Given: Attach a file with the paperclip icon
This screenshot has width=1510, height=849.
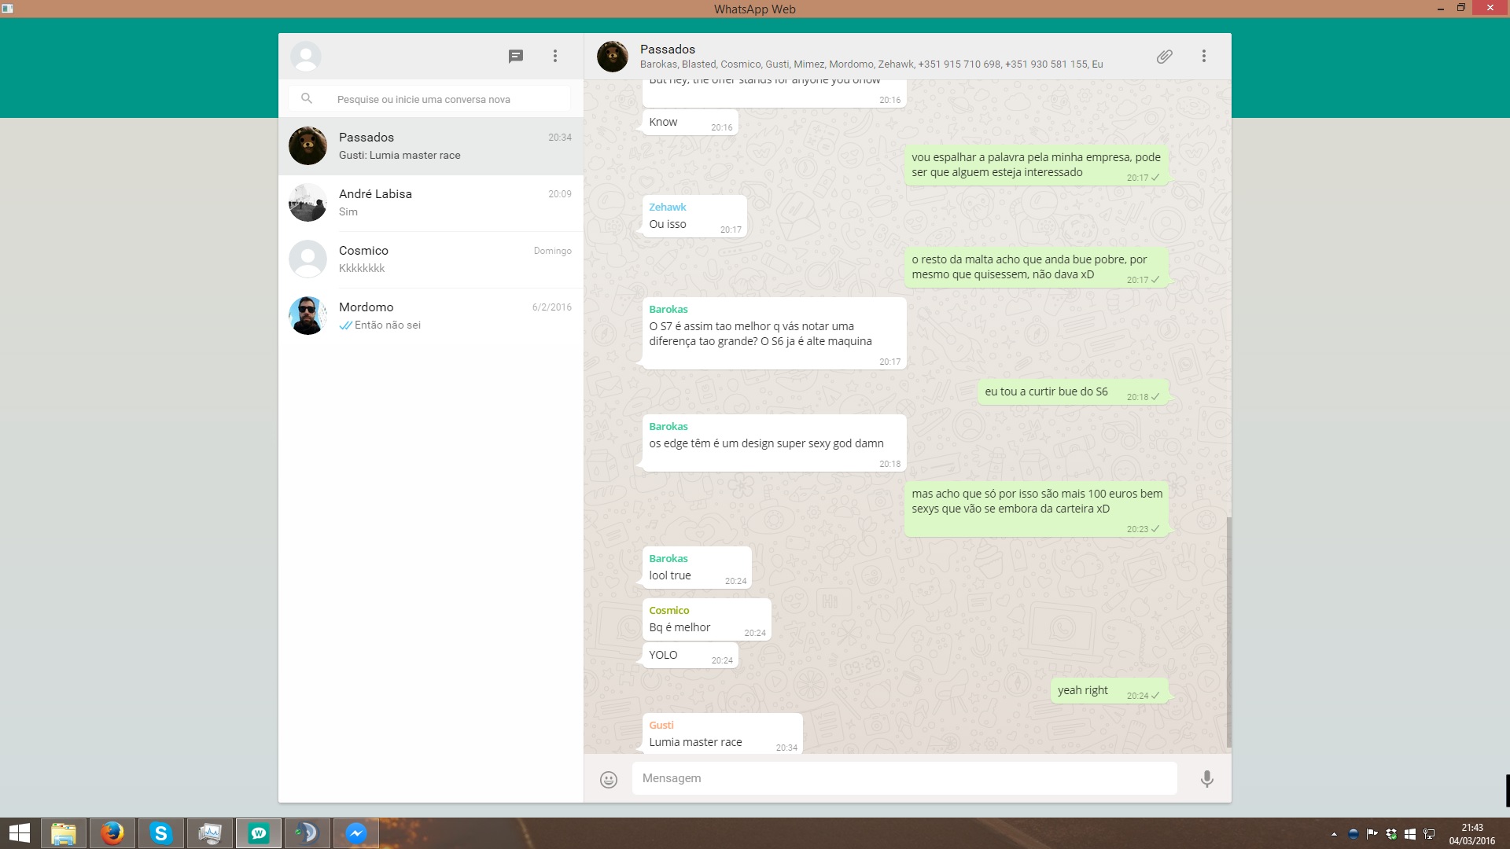Looking at the screenshot, I should [x=1165, y=57].
